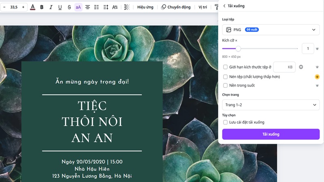Open the Chuyển động animation panel
324x182 pixels.
[176, 7]
